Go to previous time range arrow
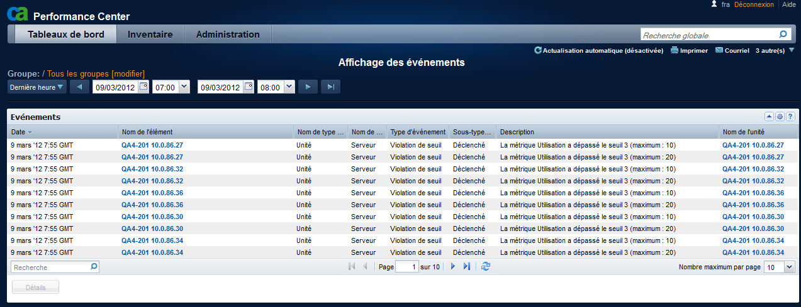801x307 pixels. coord(80,87)
